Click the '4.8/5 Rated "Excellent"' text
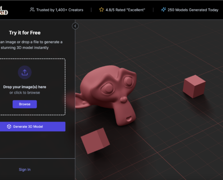223x180 pixels. [x=125, y=10]
